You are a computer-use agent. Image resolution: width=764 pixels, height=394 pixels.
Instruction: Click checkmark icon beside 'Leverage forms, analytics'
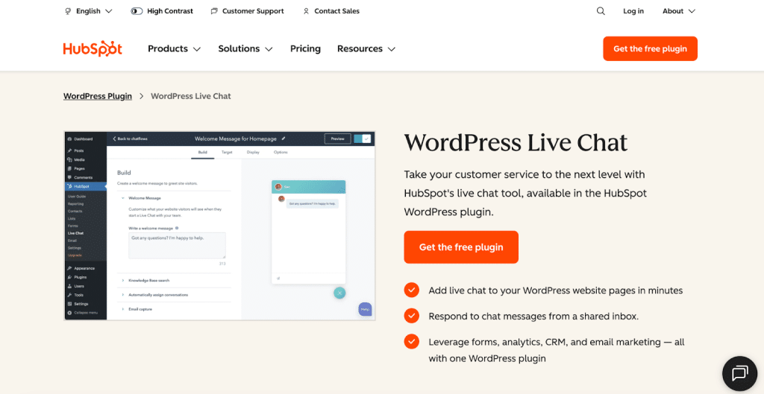(412, 341)
